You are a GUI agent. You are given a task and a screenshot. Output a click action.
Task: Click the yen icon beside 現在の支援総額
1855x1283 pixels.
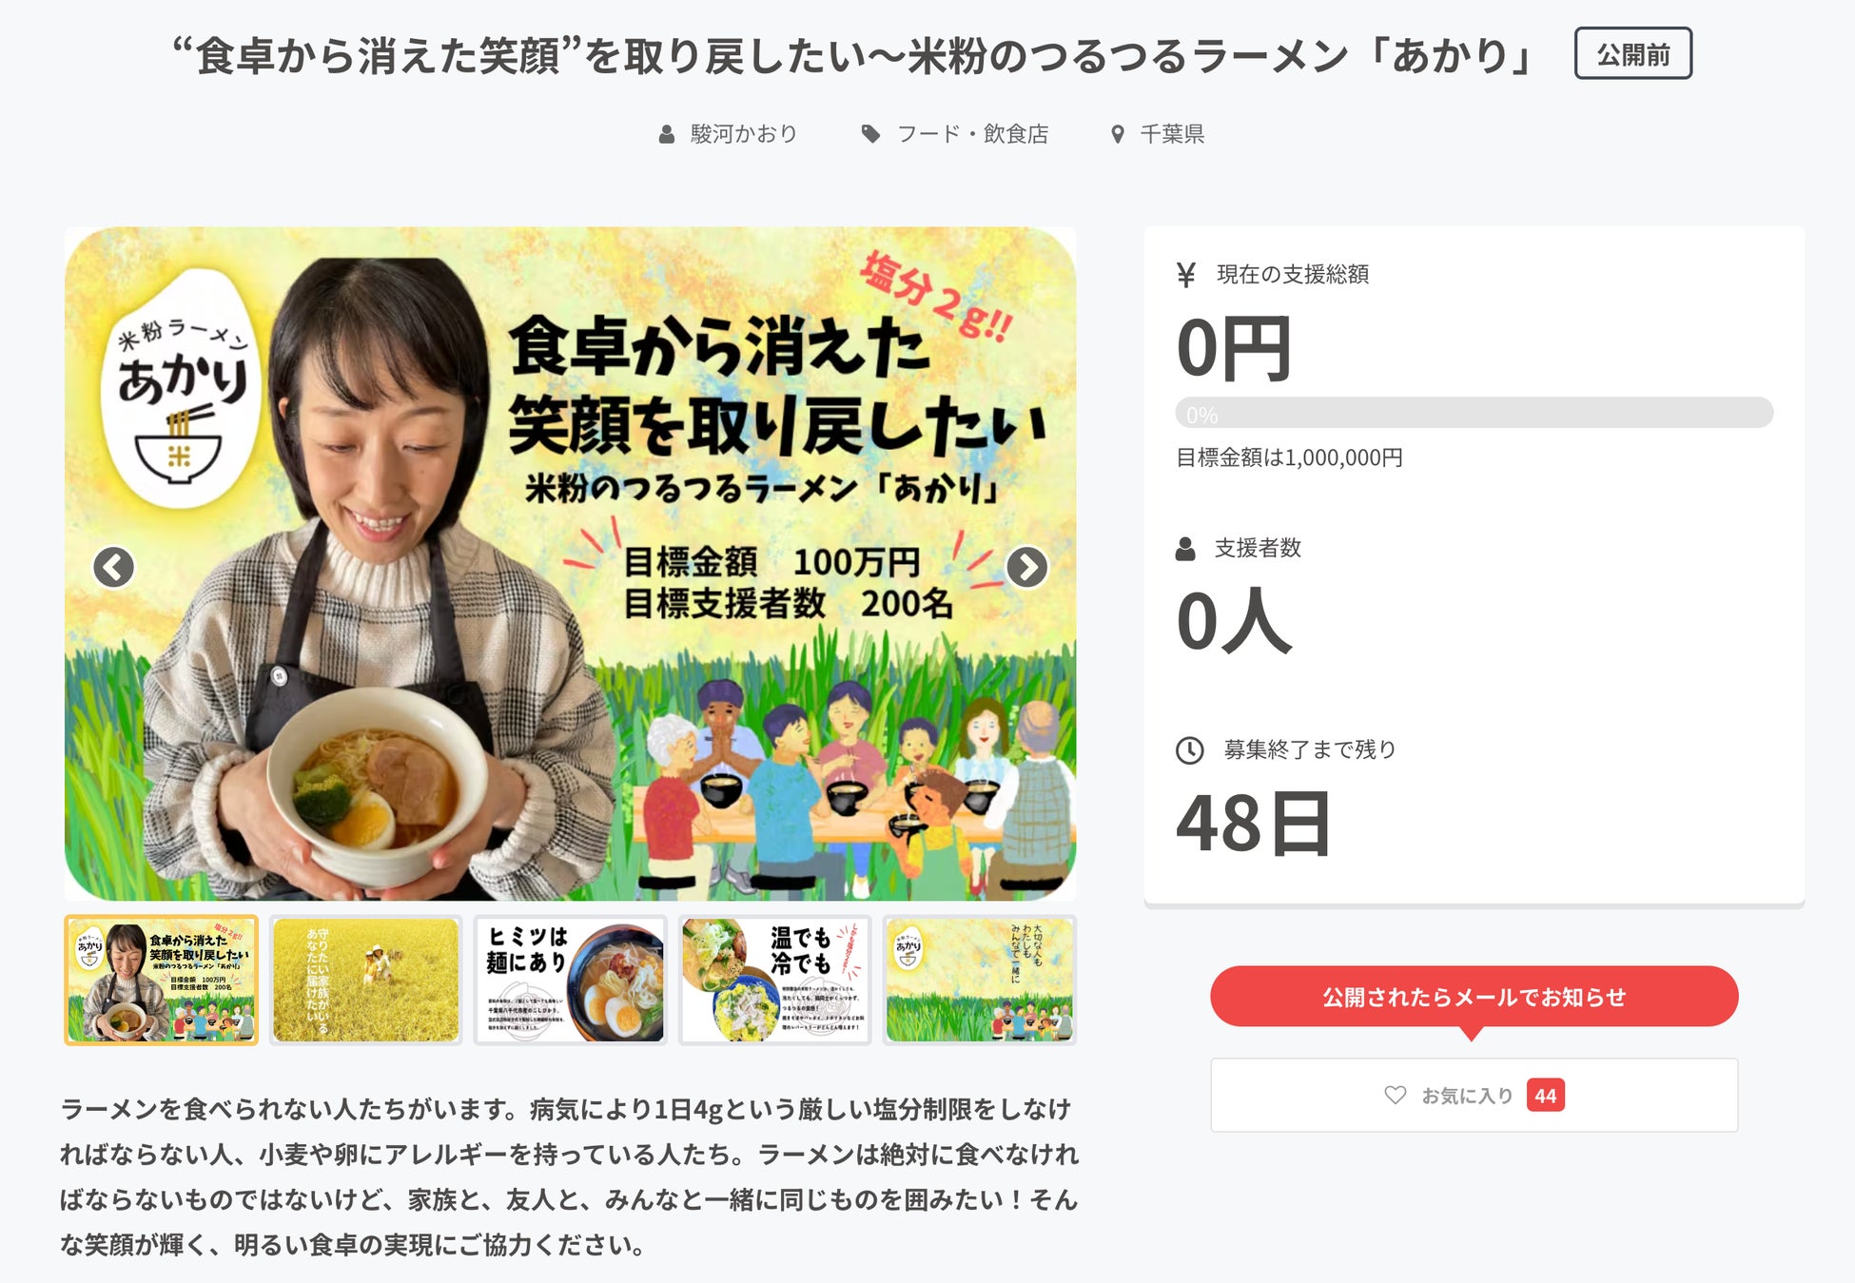click(x=1186, y=275)
